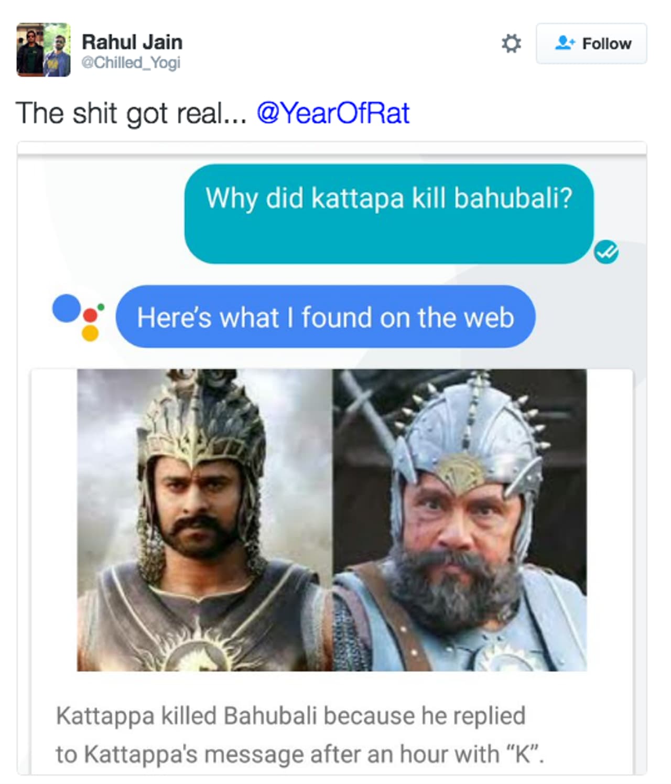Click the "The shit got real..." tweet text

pyautogui.click(x=131, y=113)
